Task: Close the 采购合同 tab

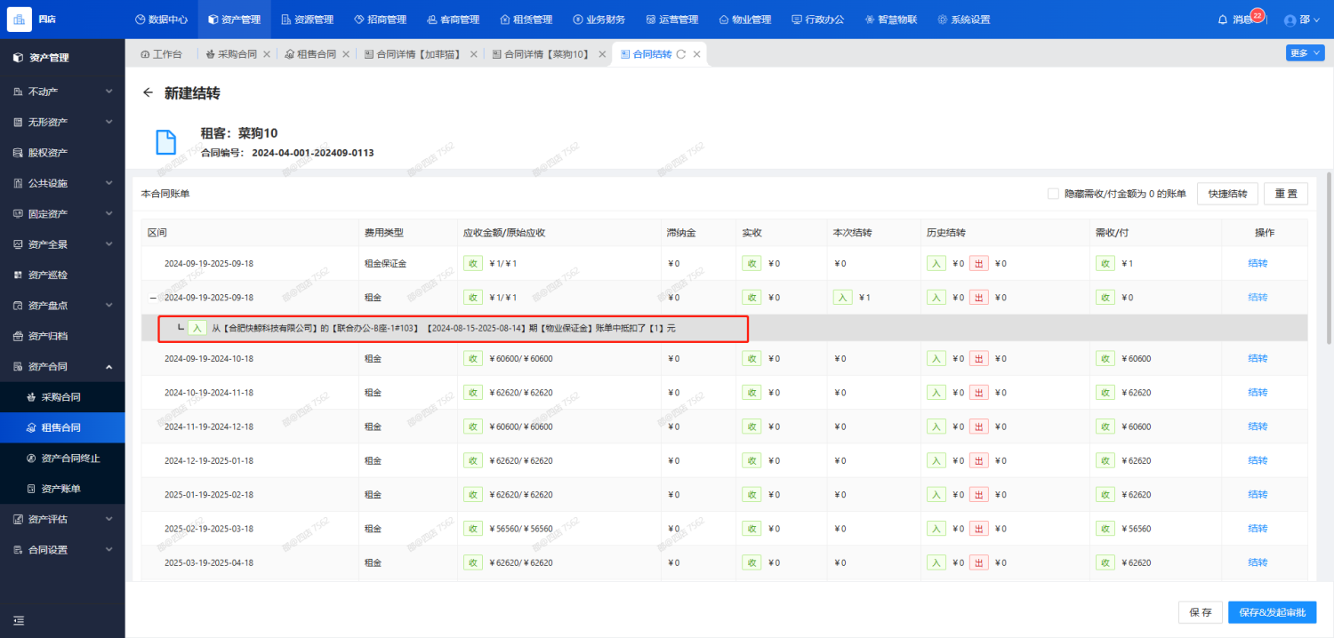Action: (x=267, y=54)
